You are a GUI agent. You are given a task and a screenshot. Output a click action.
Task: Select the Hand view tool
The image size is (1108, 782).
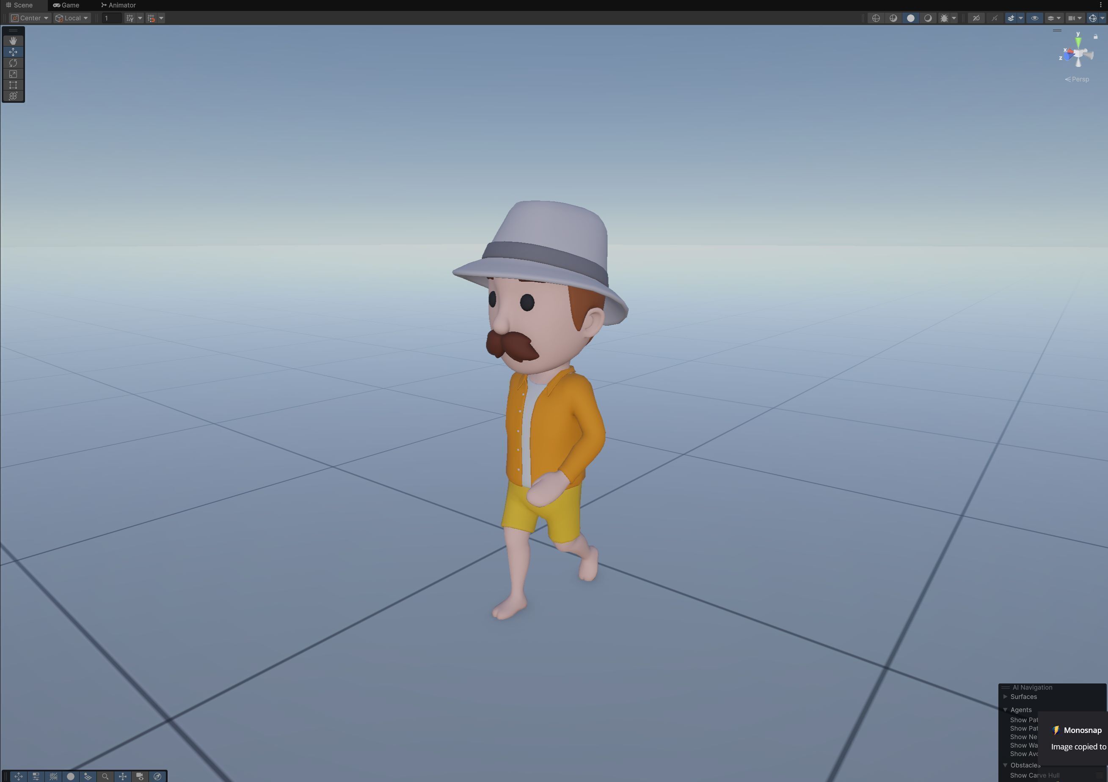[13, 41]
